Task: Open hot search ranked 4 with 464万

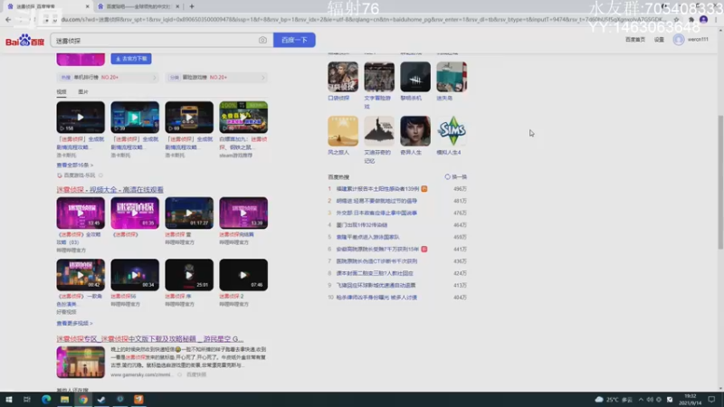Action: [x=362, y=224]
